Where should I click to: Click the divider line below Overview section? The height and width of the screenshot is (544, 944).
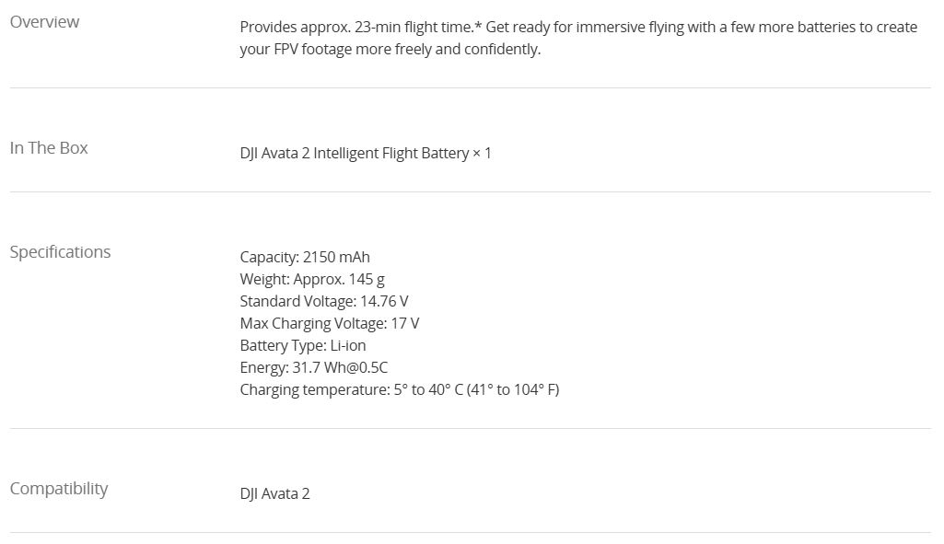click(x=470, y=88)
